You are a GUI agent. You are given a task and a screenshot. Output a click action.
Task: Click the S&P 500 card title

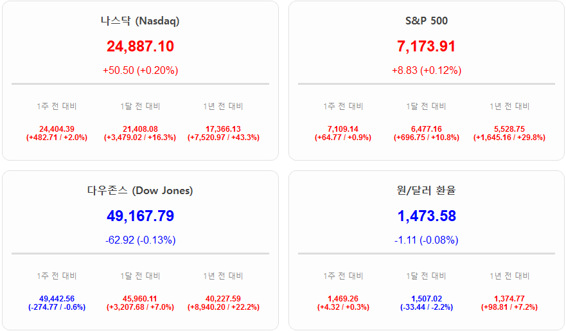427,21
